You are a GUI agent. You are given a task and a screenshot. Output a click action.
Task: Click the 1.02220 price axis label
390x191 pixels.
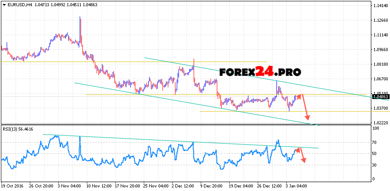[380, 122]
